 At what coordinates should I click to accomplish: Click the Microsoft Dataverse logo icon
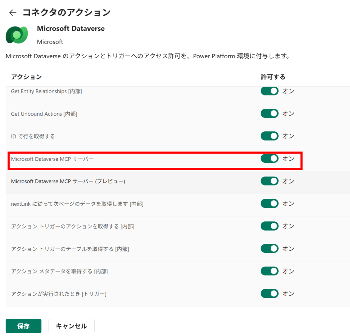point(16,34)
